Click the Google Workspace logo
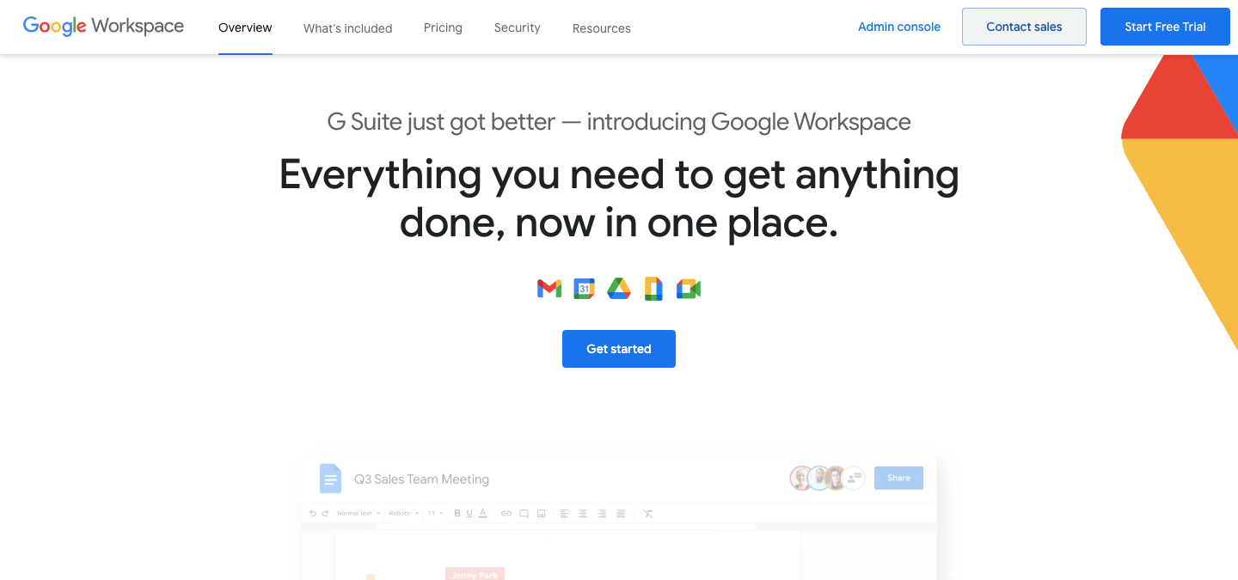 (103, 26)
